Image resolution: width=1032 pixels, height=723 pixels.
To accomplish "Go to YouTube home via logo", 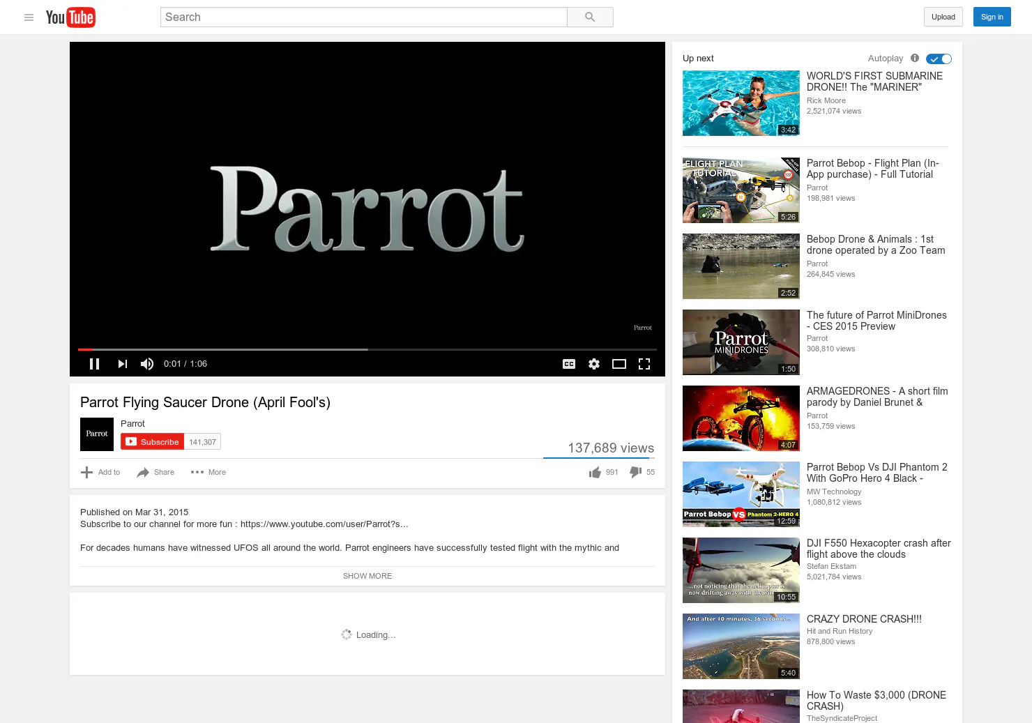I will 70,17.
